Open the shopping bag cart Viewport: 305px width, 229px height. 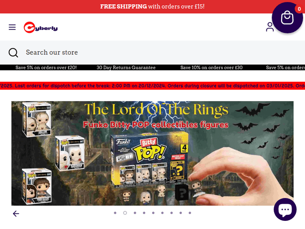point(287,17)
